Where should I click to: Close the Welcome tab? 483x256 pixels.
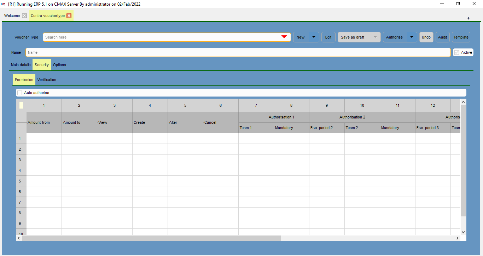[x=24, y=16]
